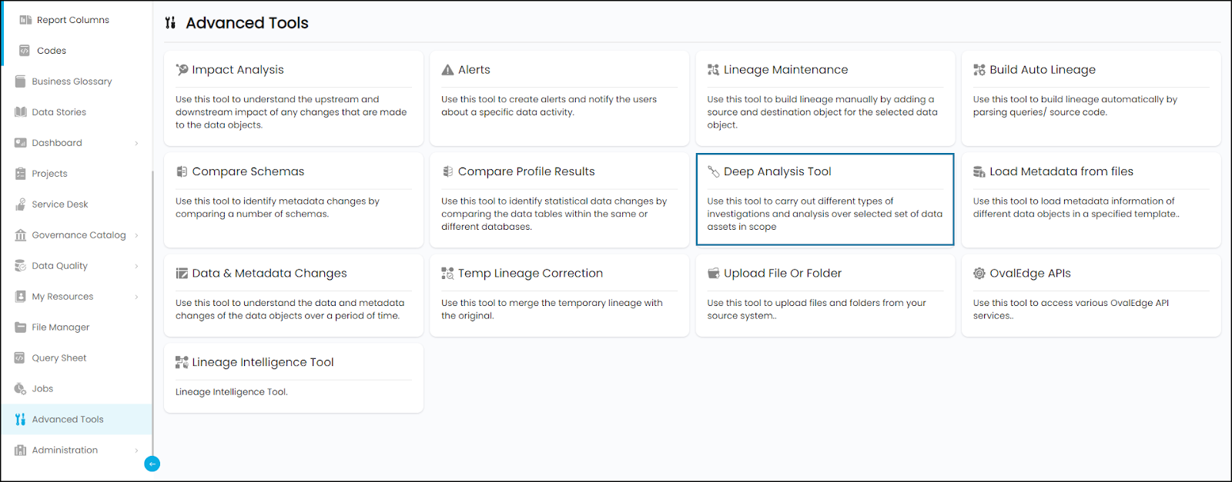Click the Temp Lineage Correction icon
Screen dimensions: 1232x482
point(447,274)
